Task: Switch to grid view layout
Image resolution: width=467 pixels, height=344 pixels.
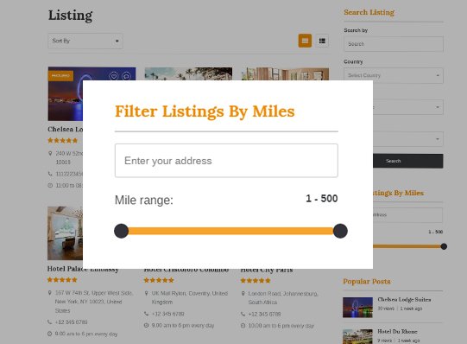Action: tap(305, 41)
